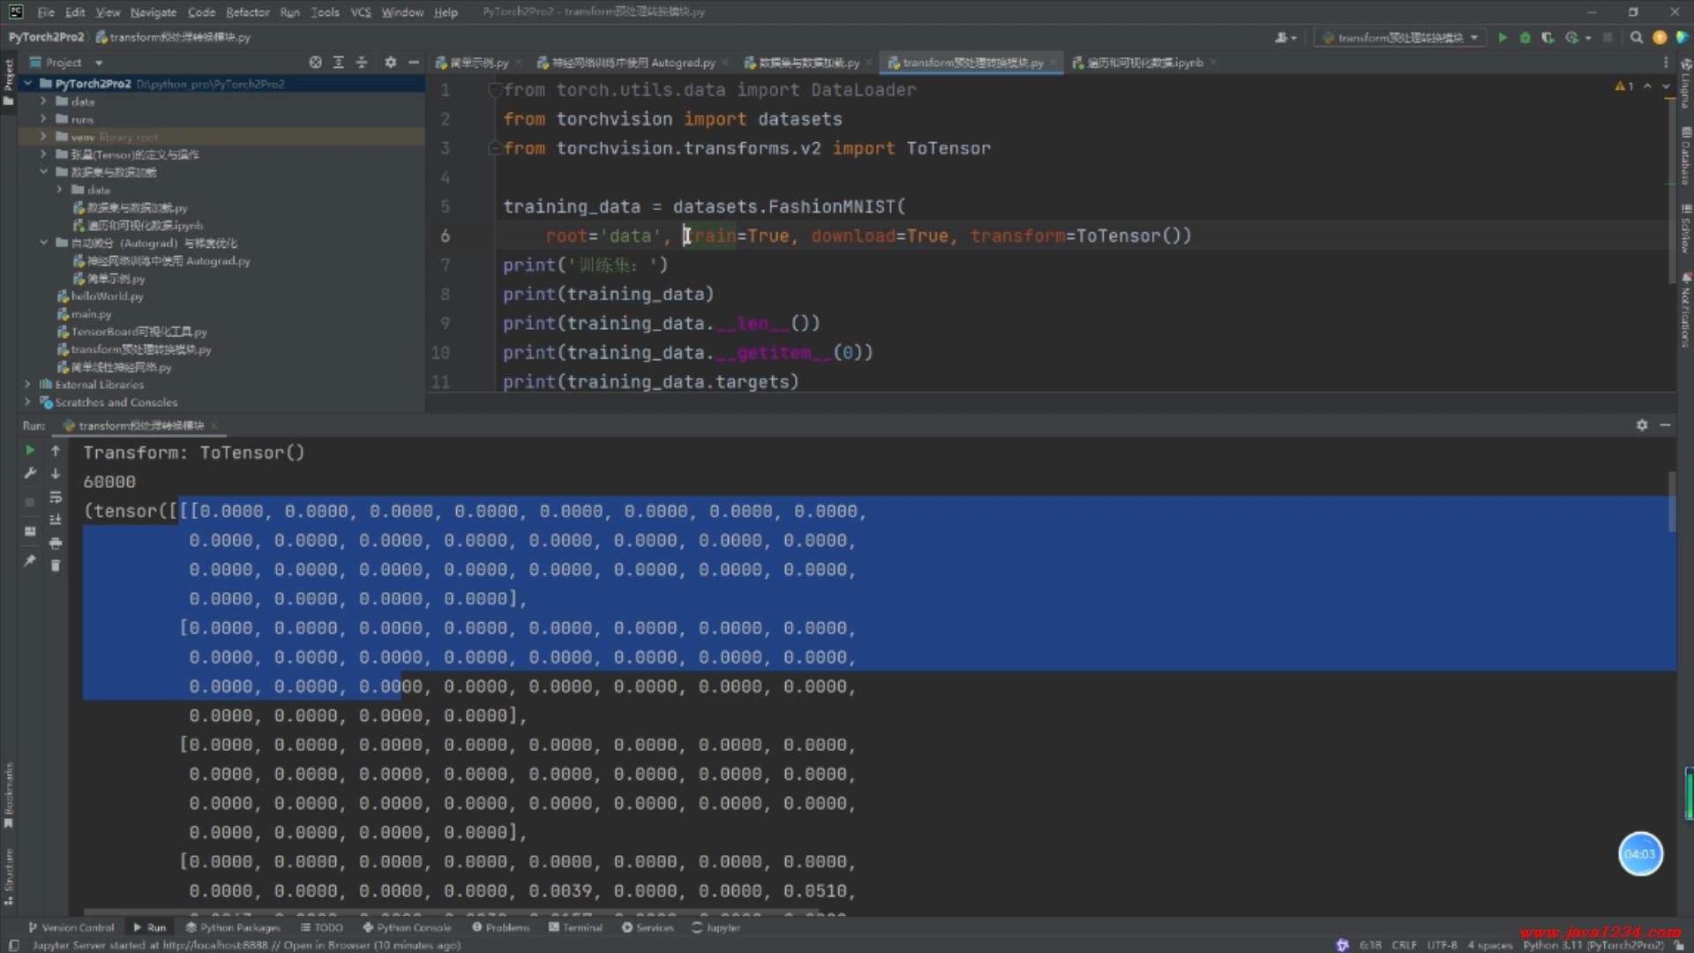Screen dimensions: 1694x953
Task: Open run configuration dropdown
Action: (1400, 38)
